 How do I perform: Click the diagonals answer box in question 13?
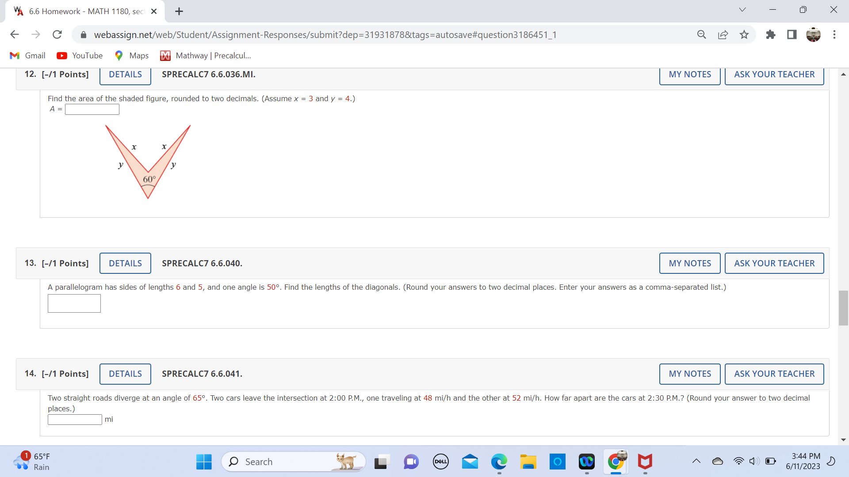(x=74, y=303)
